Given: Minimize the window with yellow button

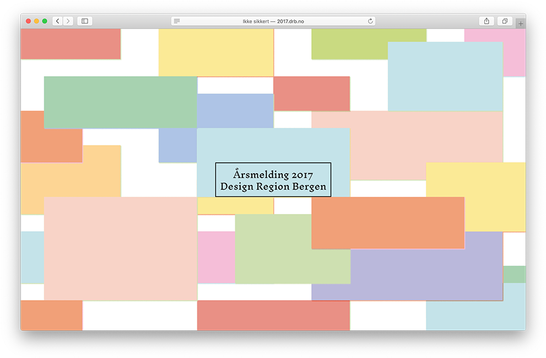Looking at the screenshot, I should pos(36,22).
